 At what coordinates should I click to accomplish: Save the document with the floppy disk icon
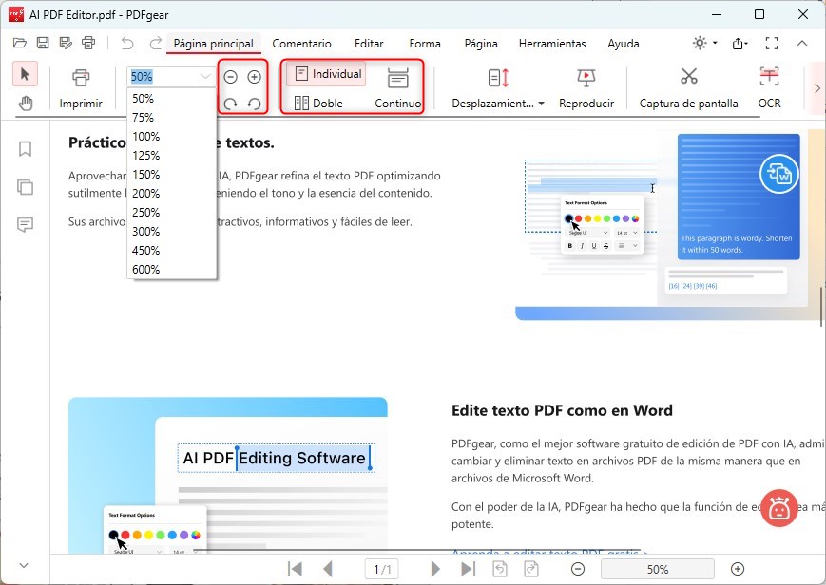(x=43, y=43)
